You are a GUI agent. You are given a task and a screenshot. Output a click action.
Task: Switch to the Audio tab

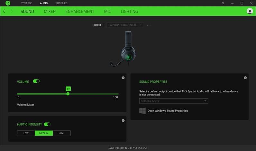(x=44, y=3)
